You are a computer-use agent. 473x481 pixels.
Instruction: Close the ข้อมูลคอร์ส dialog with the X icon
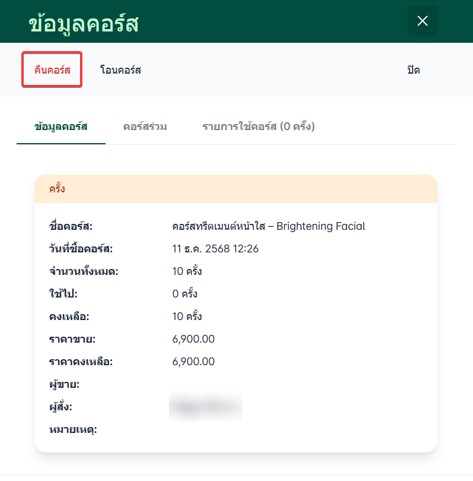pos(422,21)
